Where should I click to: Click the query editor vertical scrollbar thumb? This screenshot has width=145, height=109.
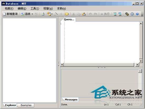click(x=141, y=42)
